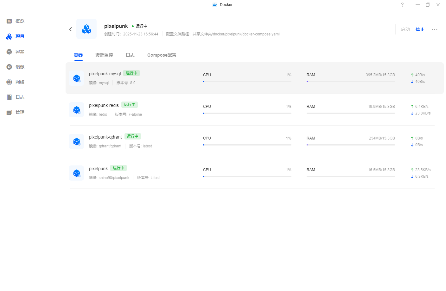Open the 管理 management icon in sidebar
The image size is (446, 291).
9,112
